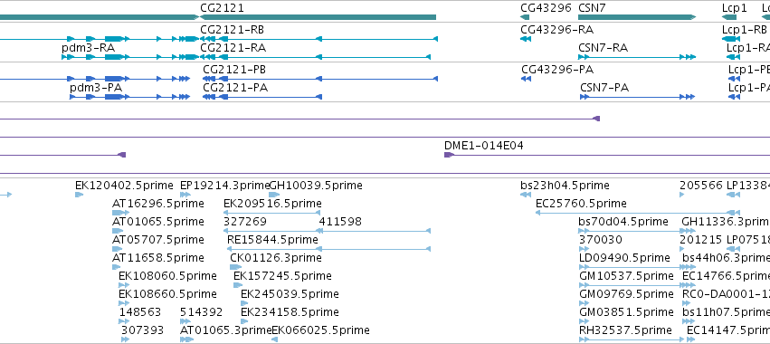770x344 pixels.
Task: Select the AT16296.5prime EST glyph
Action: [x=120, y=213]
